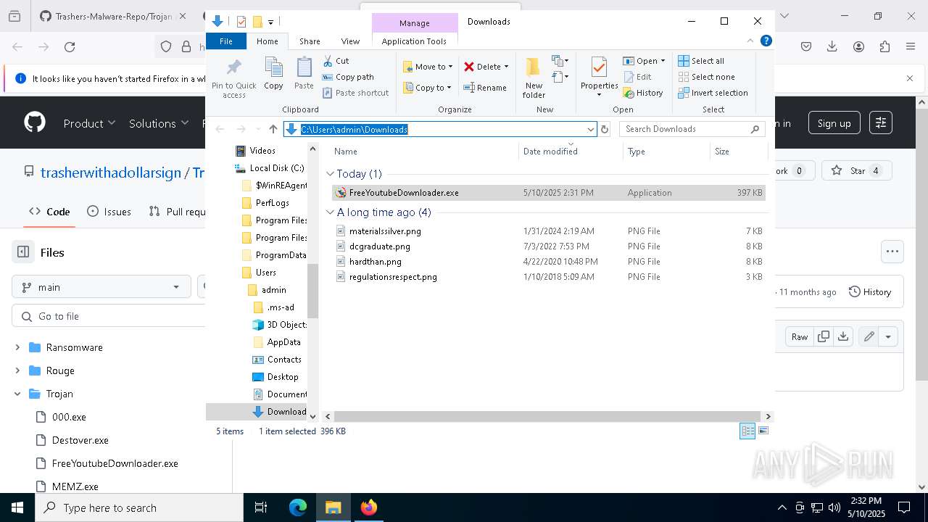Click Select all in ribbon
Screen dimensions: 928x522
click(701, 61)
